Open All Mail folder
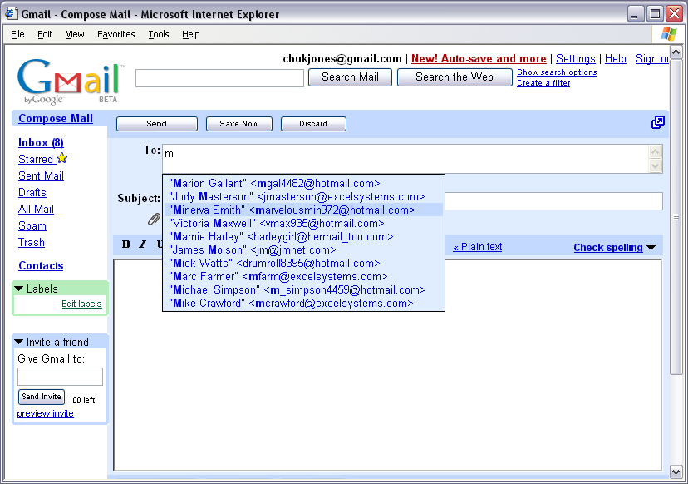This screenshot has width=688, height=484. pyautogui.click(x=36, y=210)
